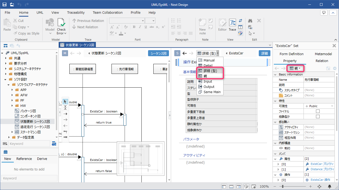
Task: Choose Same Main from dropdown list
Action: [x=210, y=92]
